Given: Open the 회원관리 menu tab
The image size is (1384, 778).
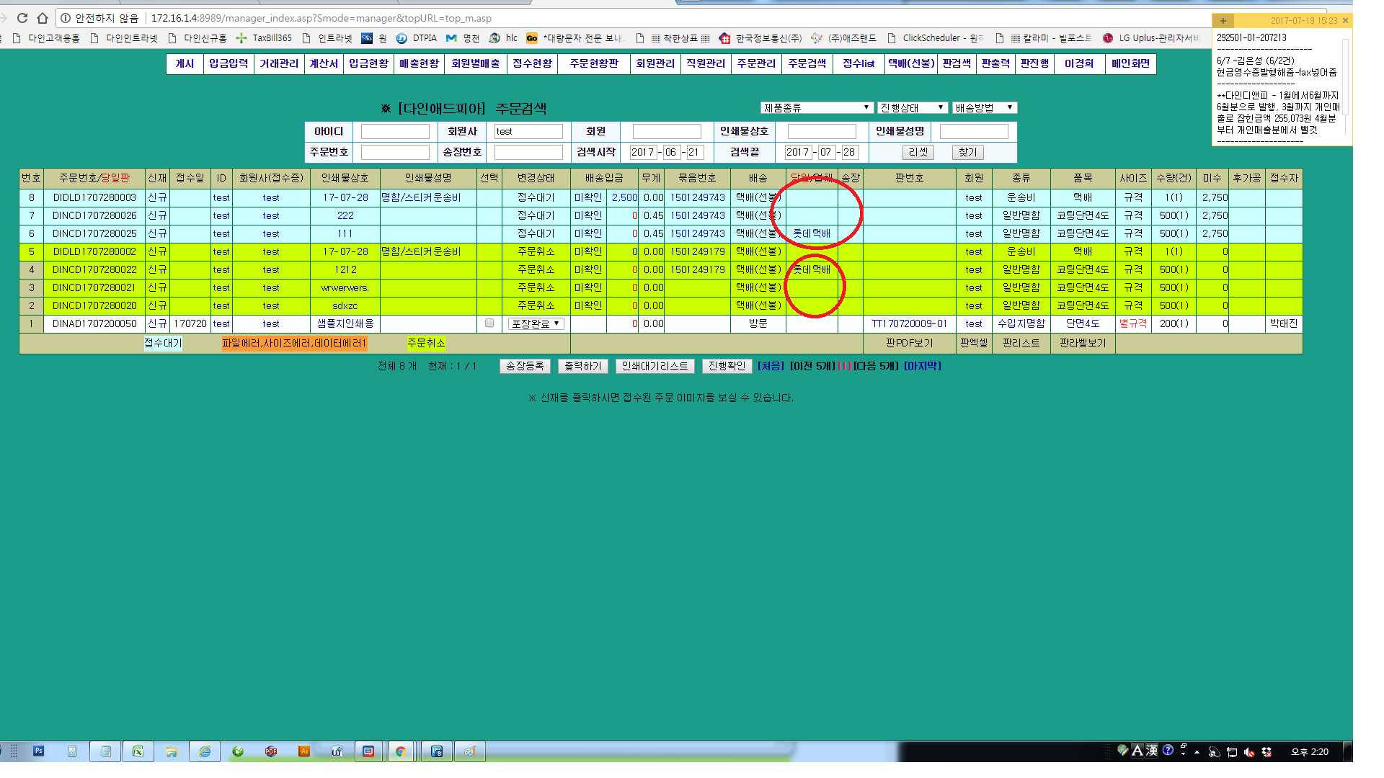Looking at the screenshot, I should click(655, 63).
